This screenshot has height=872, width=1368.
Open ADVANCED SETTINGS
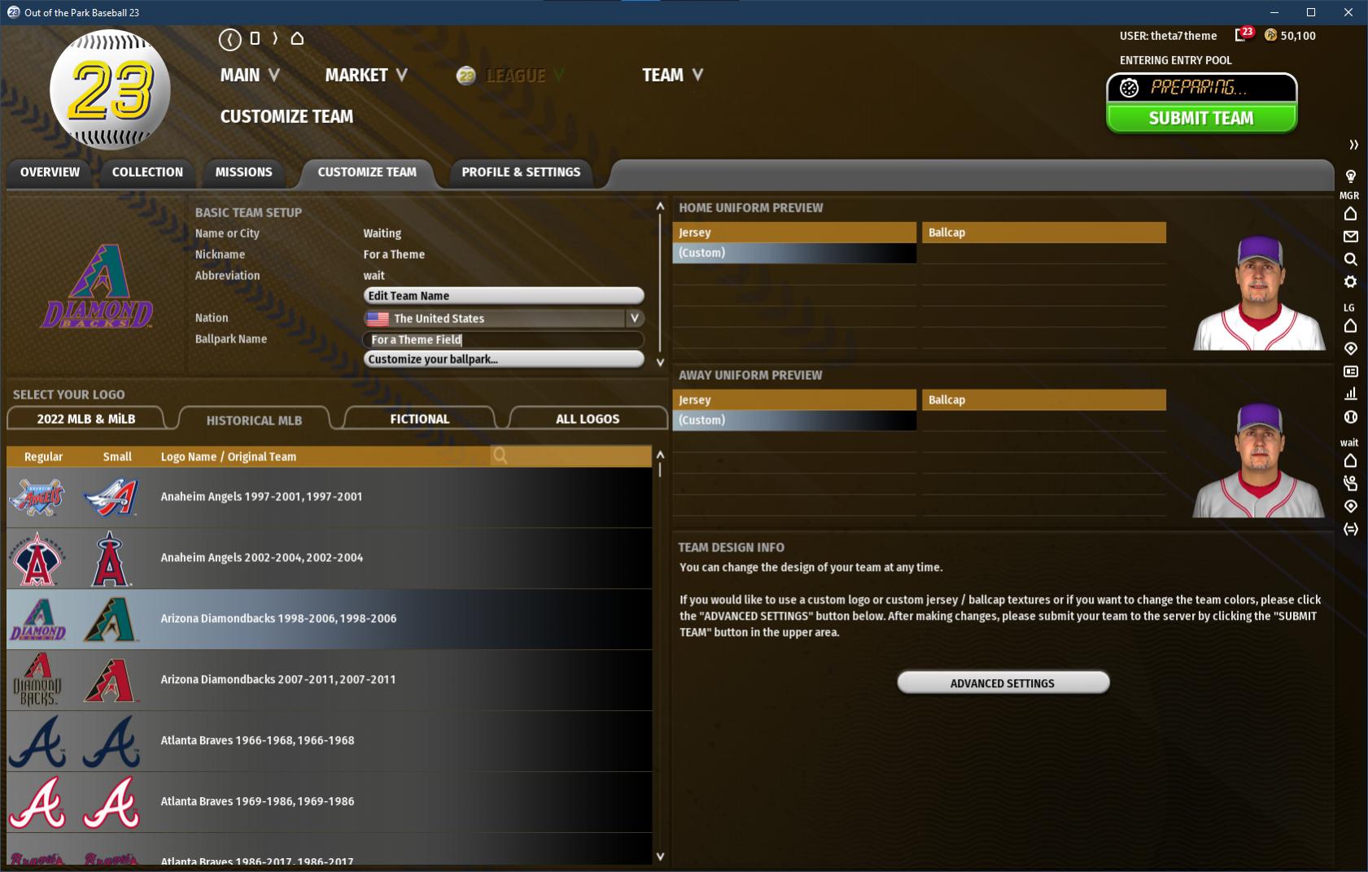coord(1003,683)
